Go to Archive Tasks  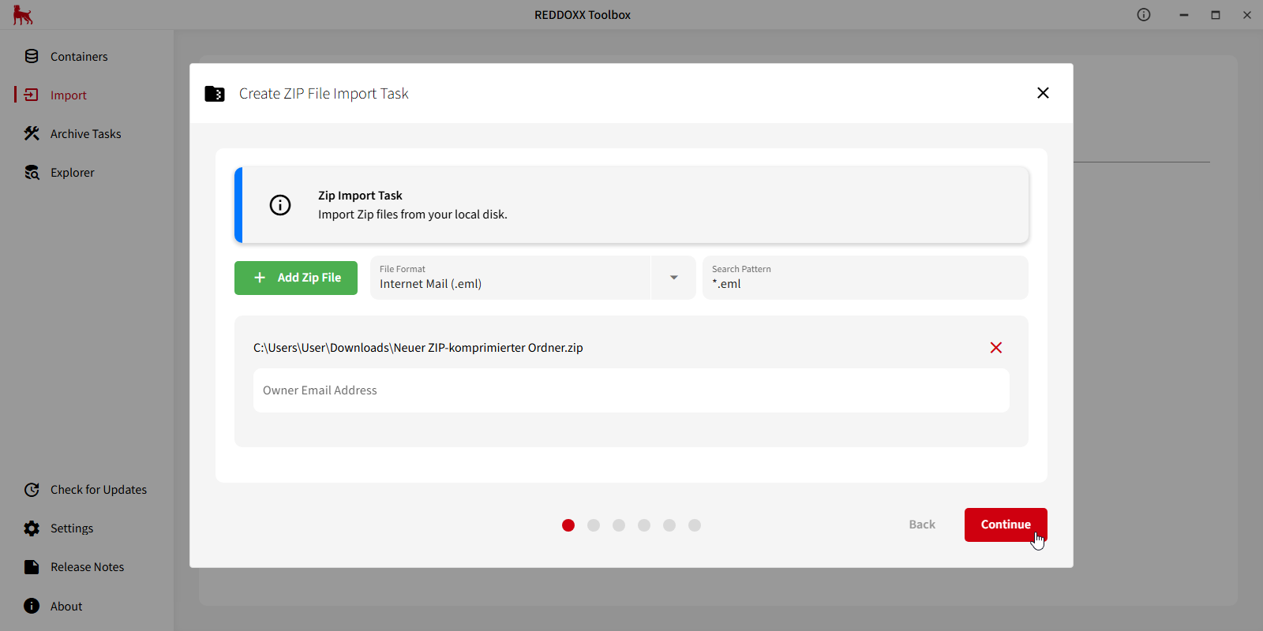click(87, 134)
